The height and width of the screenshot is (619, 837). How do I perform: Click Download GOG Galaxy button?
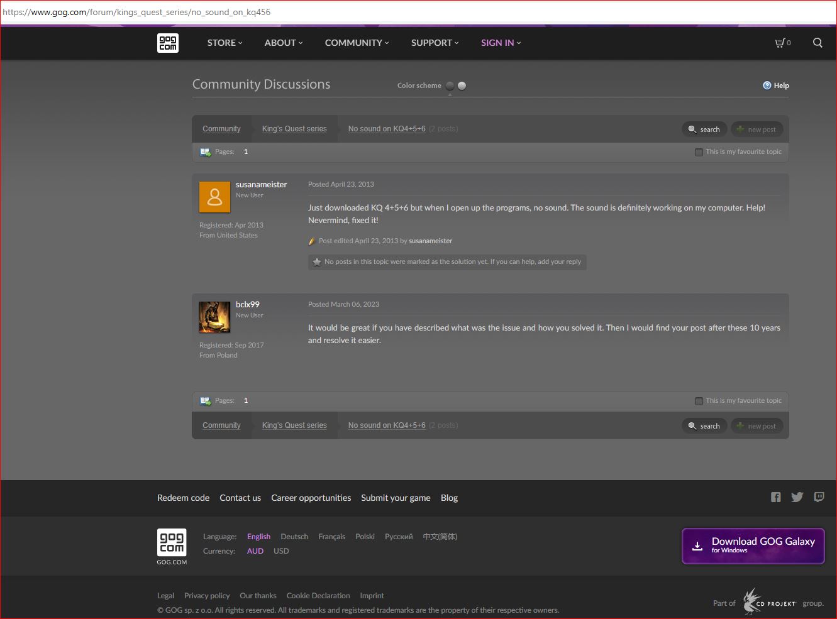[x=753, y=545]
